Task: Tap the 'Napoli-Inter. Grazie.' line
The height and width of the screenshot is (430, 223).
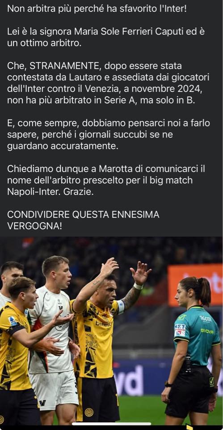Action: point(50,192)
